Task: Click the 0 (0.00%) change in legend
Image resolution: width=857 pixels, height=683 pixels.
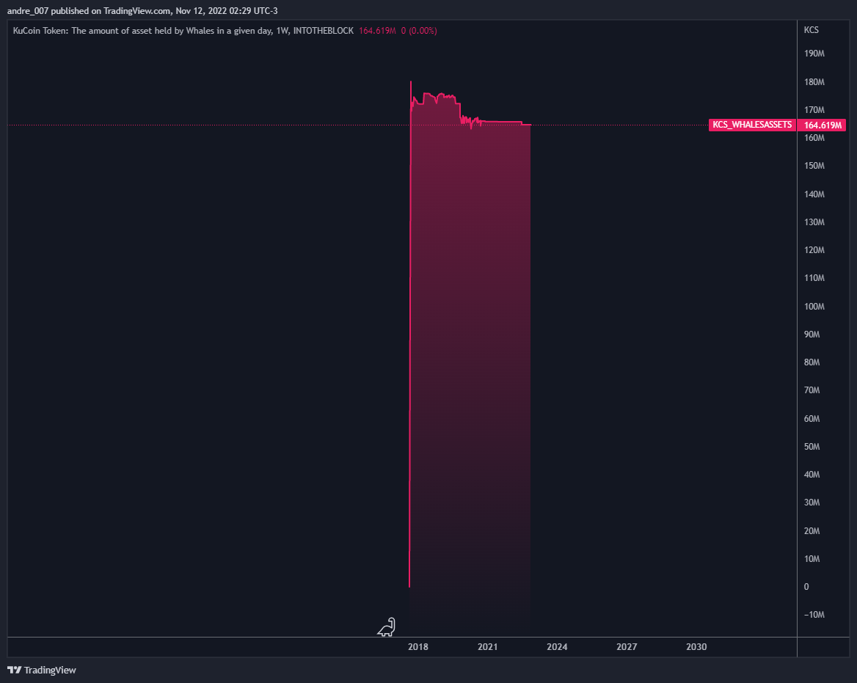Action: (x=419, y=31)
